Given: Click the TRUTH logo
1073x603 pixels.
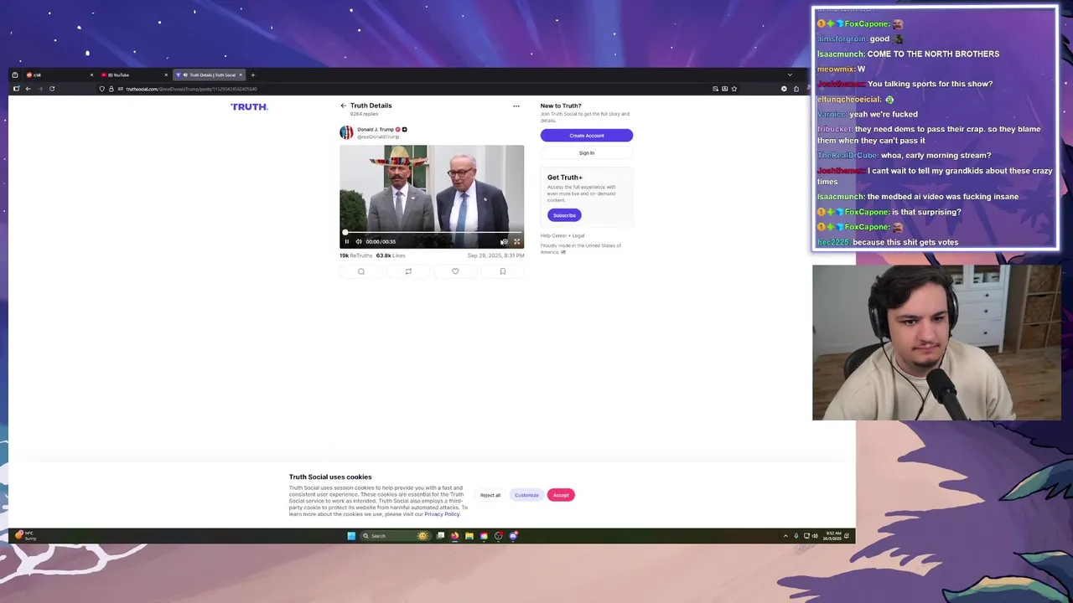Looking at the screenshot, I should pyautogui.click(x=249, y=106).
